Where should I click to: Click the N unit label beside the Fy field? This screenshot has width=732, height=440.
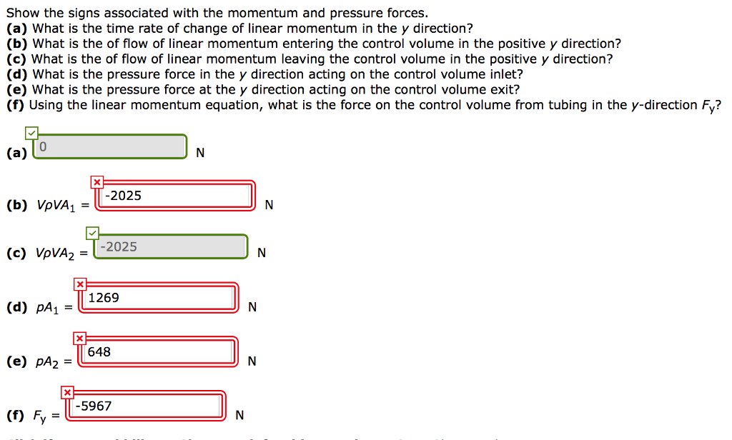pyautogui.click(x=239, y=415)
